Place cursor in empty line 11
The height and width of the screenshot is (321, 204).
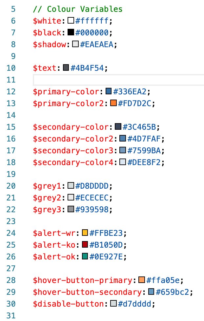[x=118, y=80]
